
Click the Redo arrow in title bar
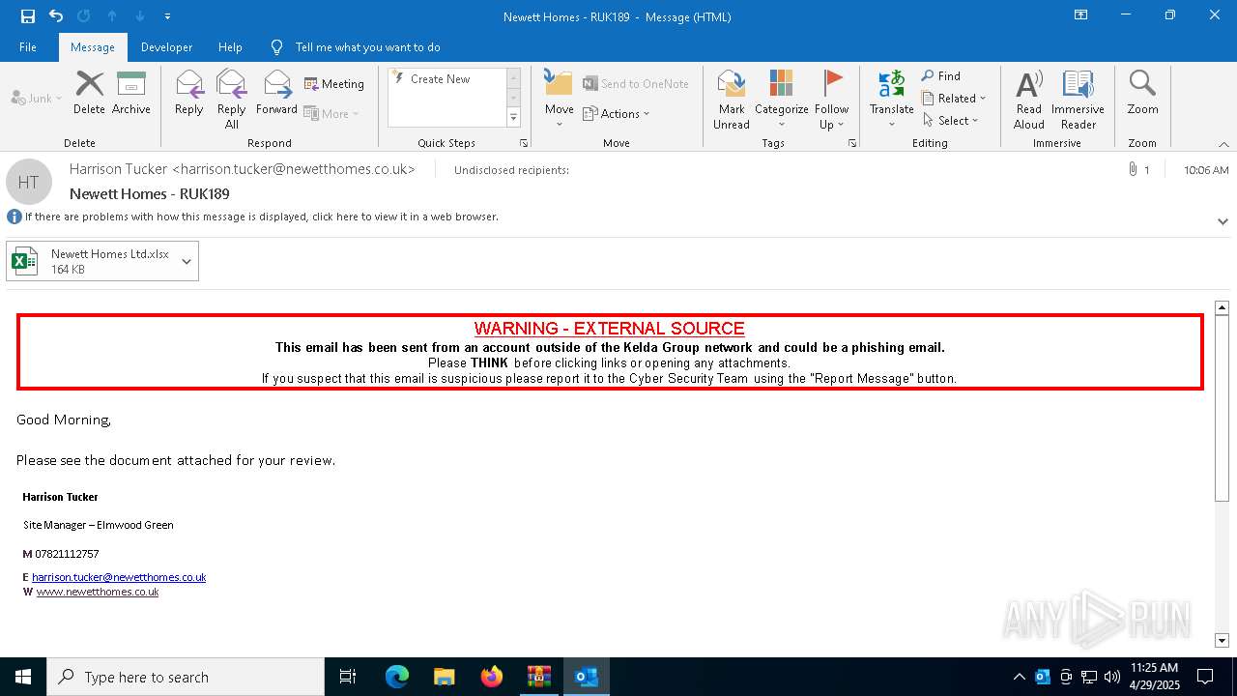[83, 16]
